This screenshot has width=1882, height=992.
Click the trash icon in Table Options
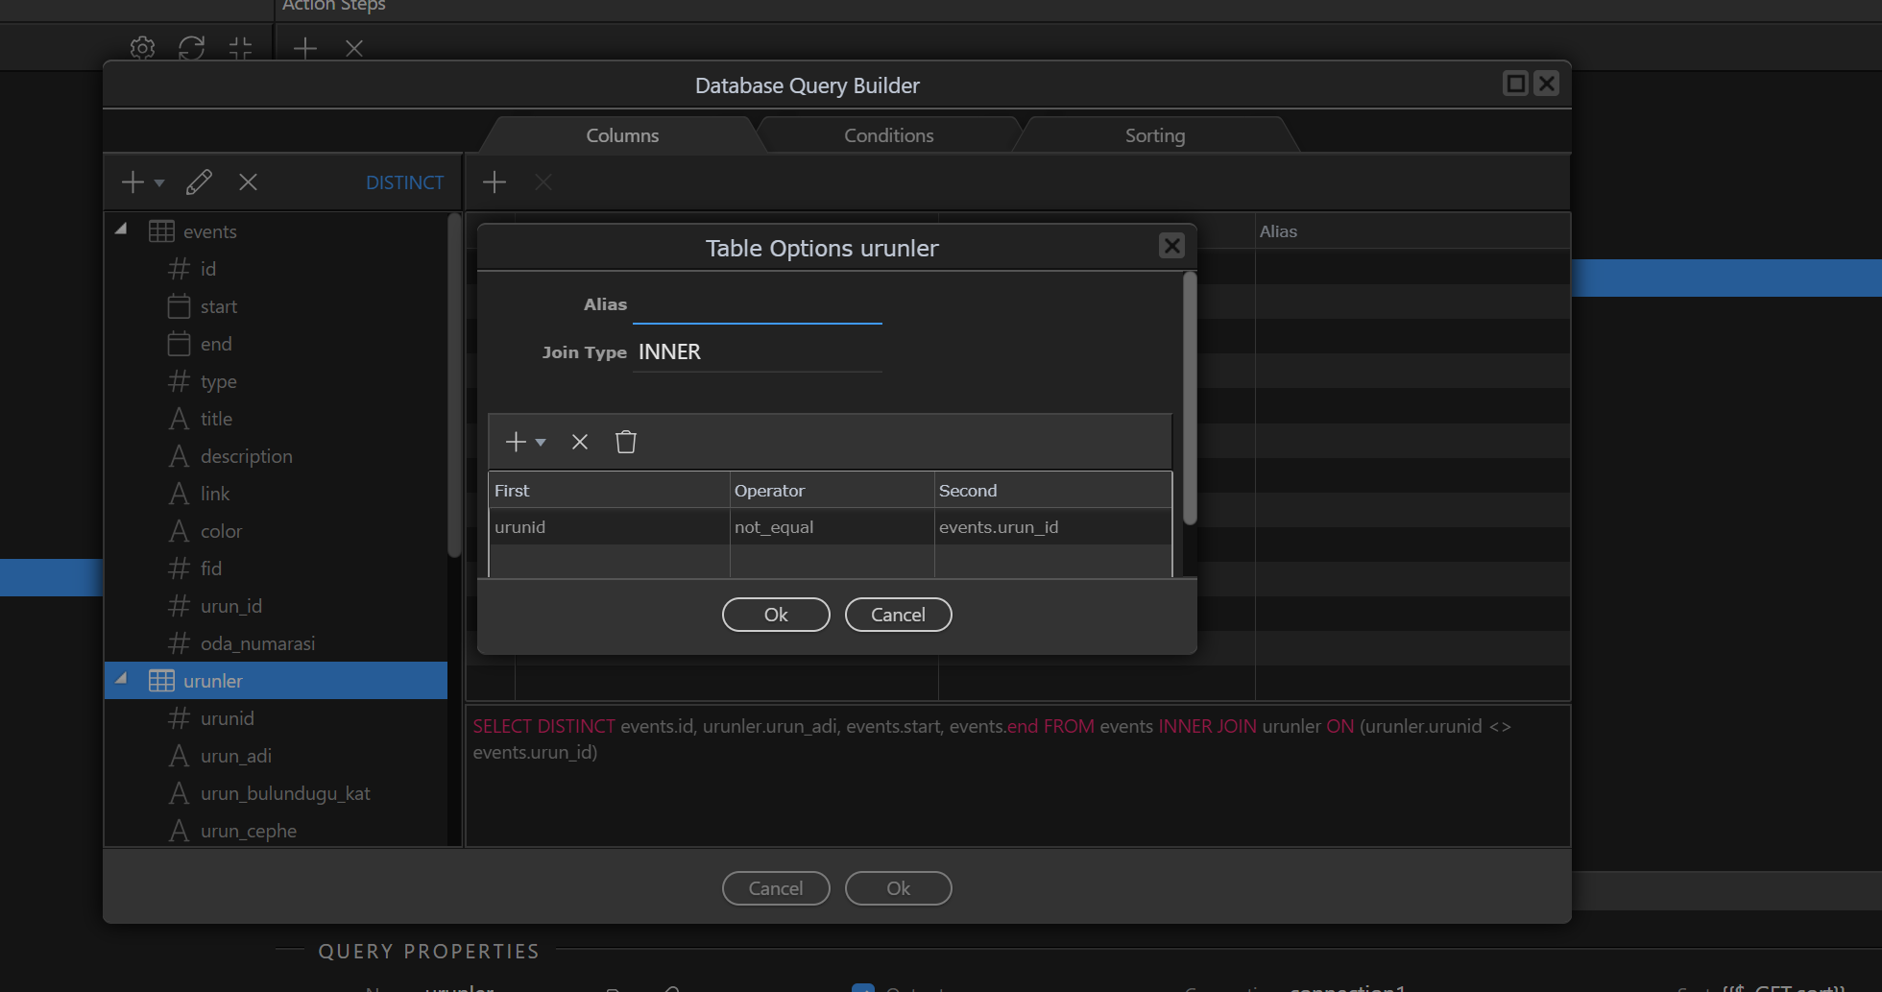(626, 442)
